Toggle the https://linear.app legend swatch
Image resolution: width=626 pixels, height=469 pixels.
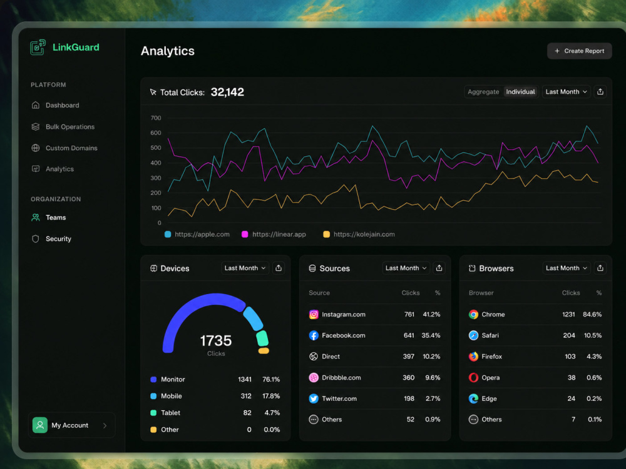pos(245,234)
